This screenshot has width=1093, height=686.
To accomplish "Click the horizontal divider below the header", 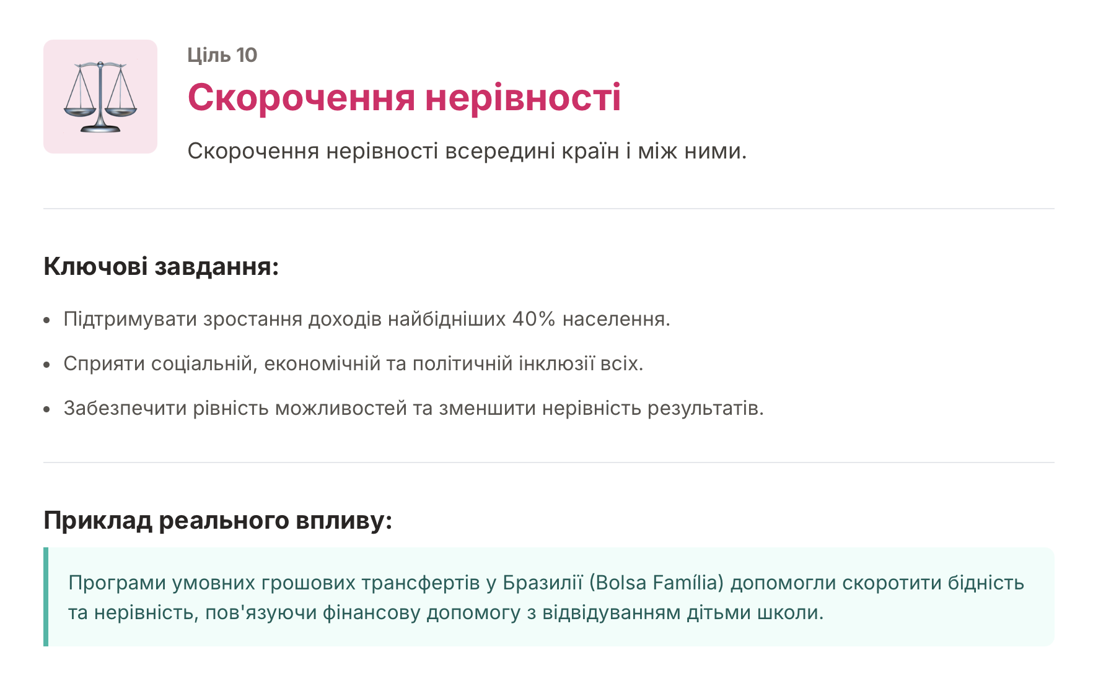I will (548, 209).
